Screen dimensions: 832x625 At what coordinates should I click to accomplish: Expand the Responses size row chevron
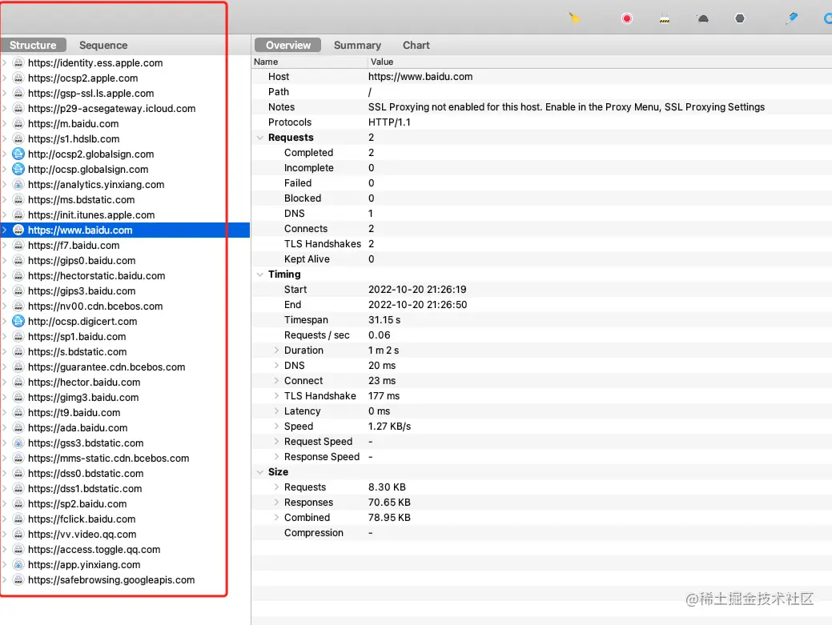(276, 502)
